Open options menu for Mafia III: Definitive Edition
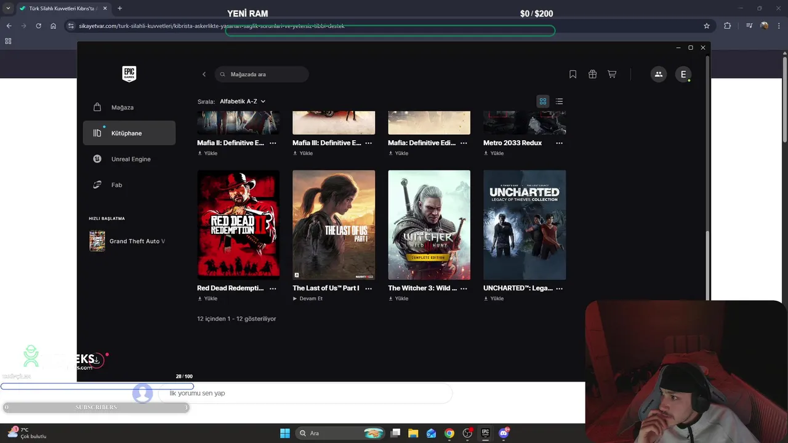Image resolution: width=788 pixels, height=443 pixels. click(368, 143)
